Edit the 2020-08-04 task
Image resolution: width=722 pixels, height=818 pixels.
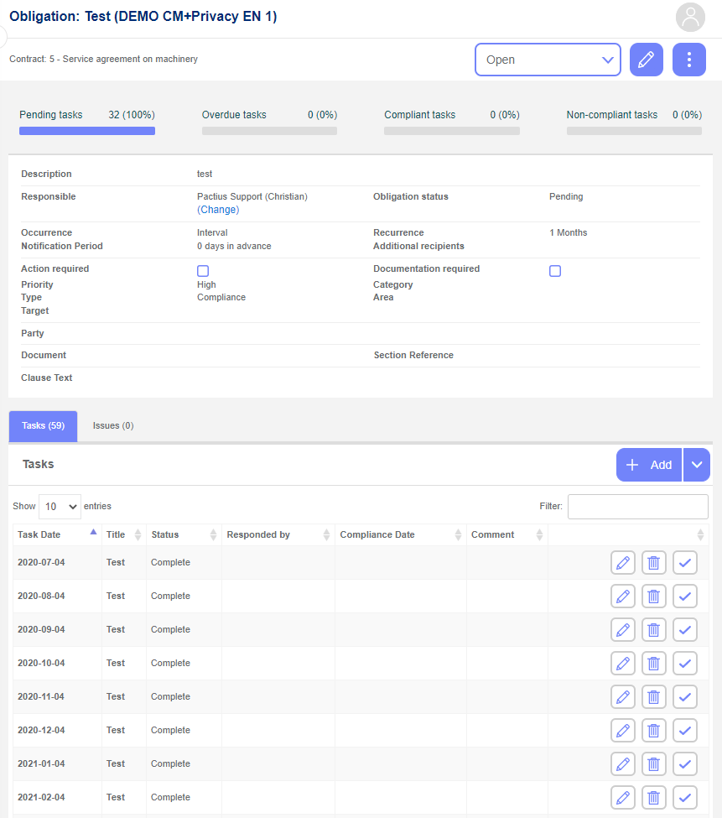pyautogui.click(x=623, y=596)
